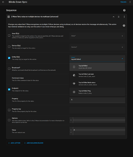Toggle the Broadcast? checkbox
The height and width of the screenshot is (157, 133).
pyautogui.click(x=9, y=69)
